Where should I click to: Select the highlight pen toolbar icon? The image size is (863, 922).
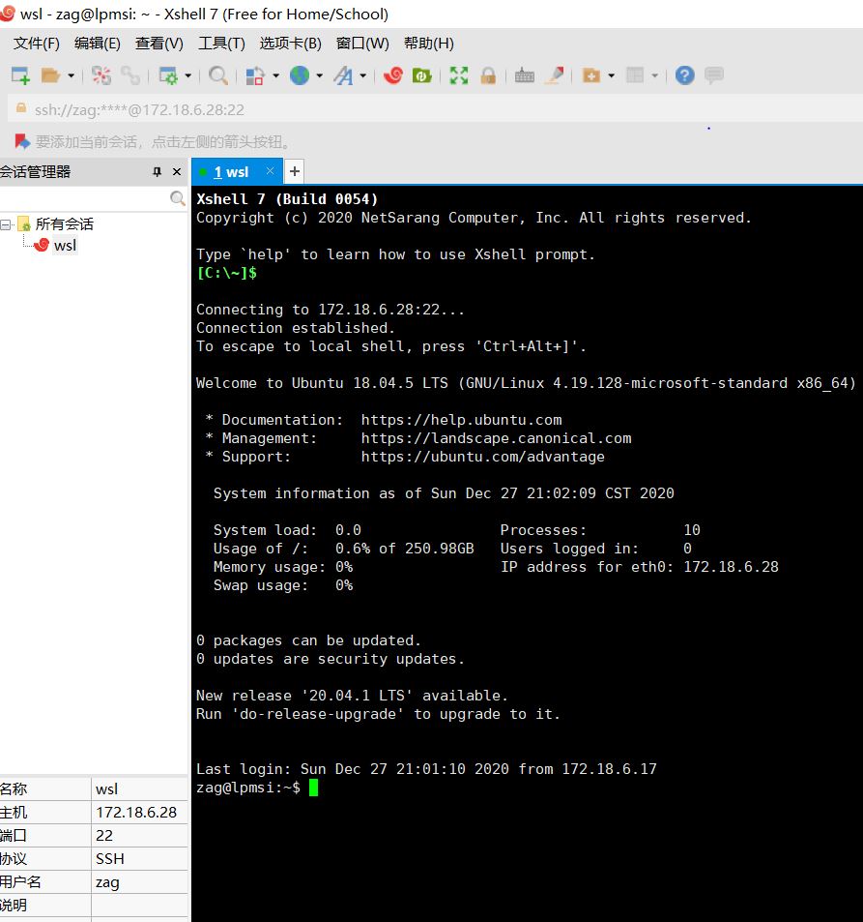tap(553, 74)
